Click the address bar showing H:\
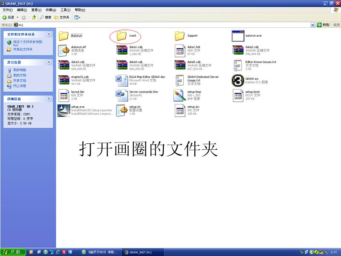 click(x=162, y=25)
